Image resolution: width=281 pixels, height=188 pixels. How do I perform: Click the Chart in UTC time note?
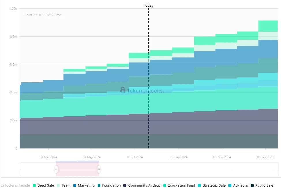(43, 15)
